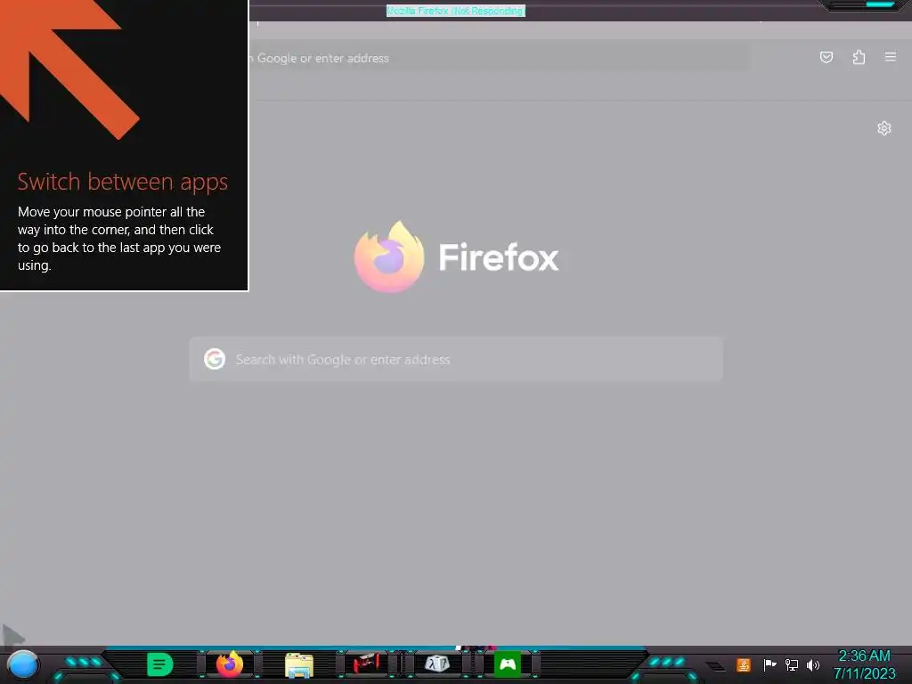Open File Explorer from the taskbar

299,665
